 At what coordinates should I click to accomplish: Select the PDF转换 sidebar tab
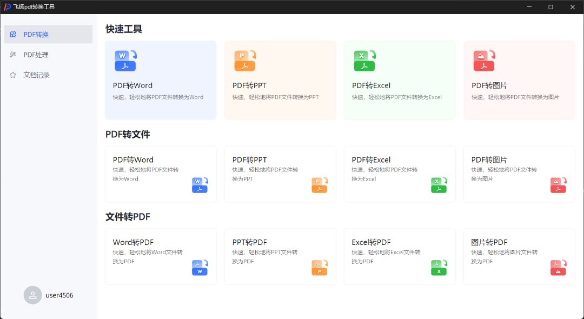[x=48, y=35]
